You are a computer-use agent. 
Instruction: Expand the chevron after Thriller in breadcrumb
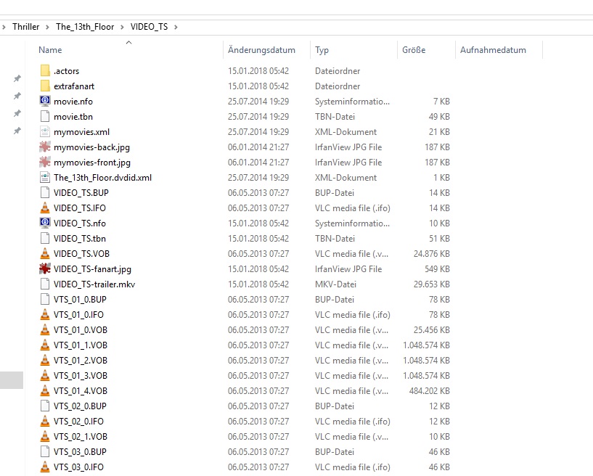pos(47,27)
